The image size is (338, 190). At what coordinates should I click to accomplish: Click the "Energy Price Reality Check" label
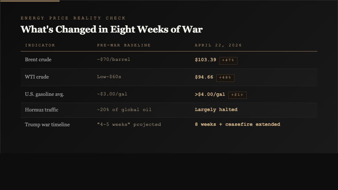point(73,18)
